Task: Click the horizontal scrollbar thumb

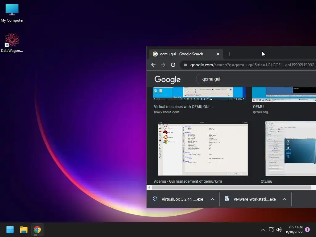Action: pos(231,188)
